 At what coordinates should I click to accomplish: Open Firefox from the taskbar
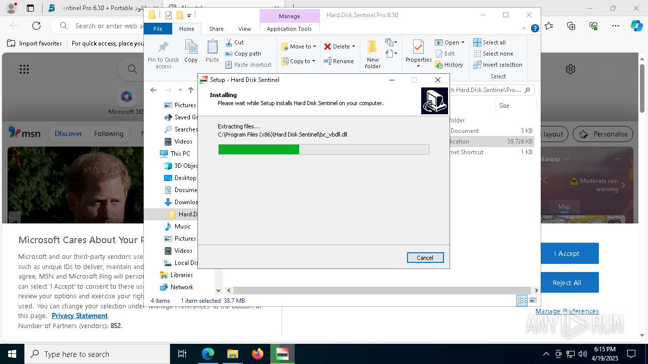coord(258,354)
